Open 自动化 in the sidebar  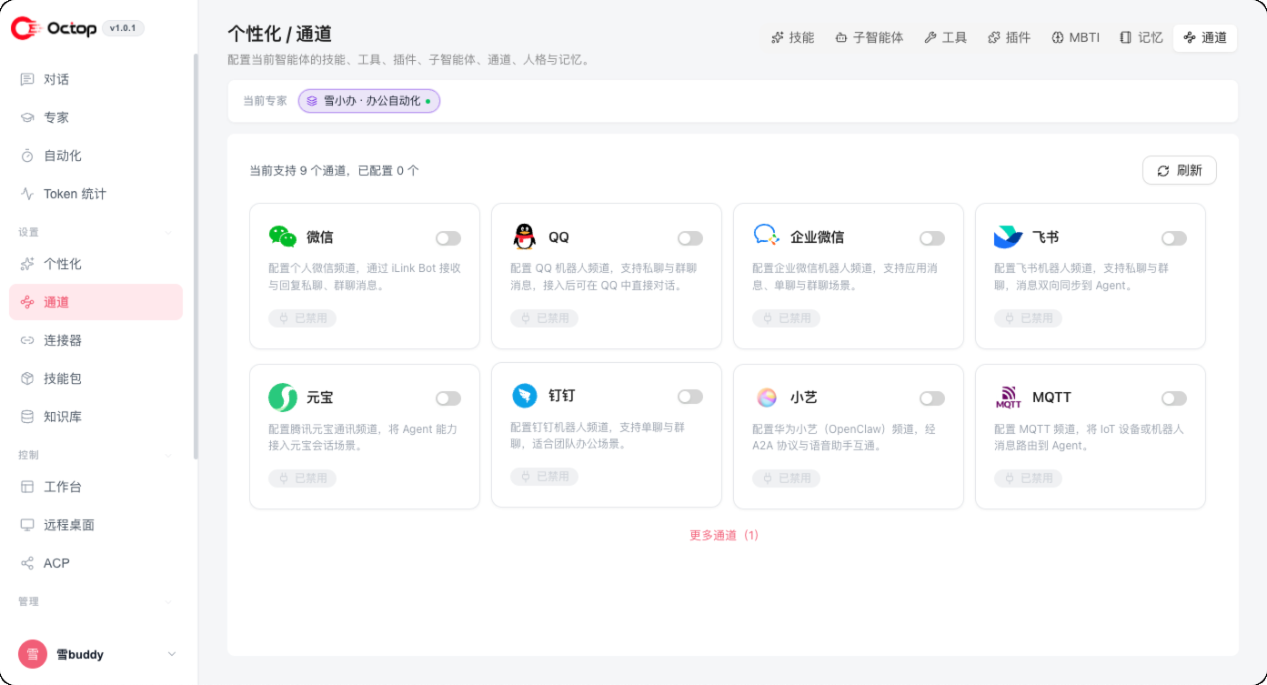96,156
